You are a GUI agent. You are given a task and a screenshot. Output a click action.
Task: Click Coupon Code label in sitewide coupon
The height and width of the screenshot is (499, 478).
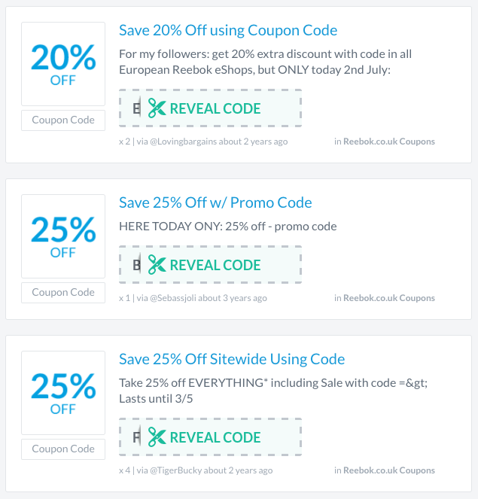[x=63, y=449]
